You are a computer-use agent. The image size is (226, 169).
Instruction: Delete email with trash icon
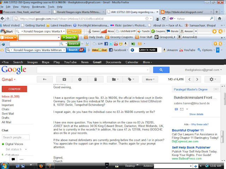[x=95, y=79]
